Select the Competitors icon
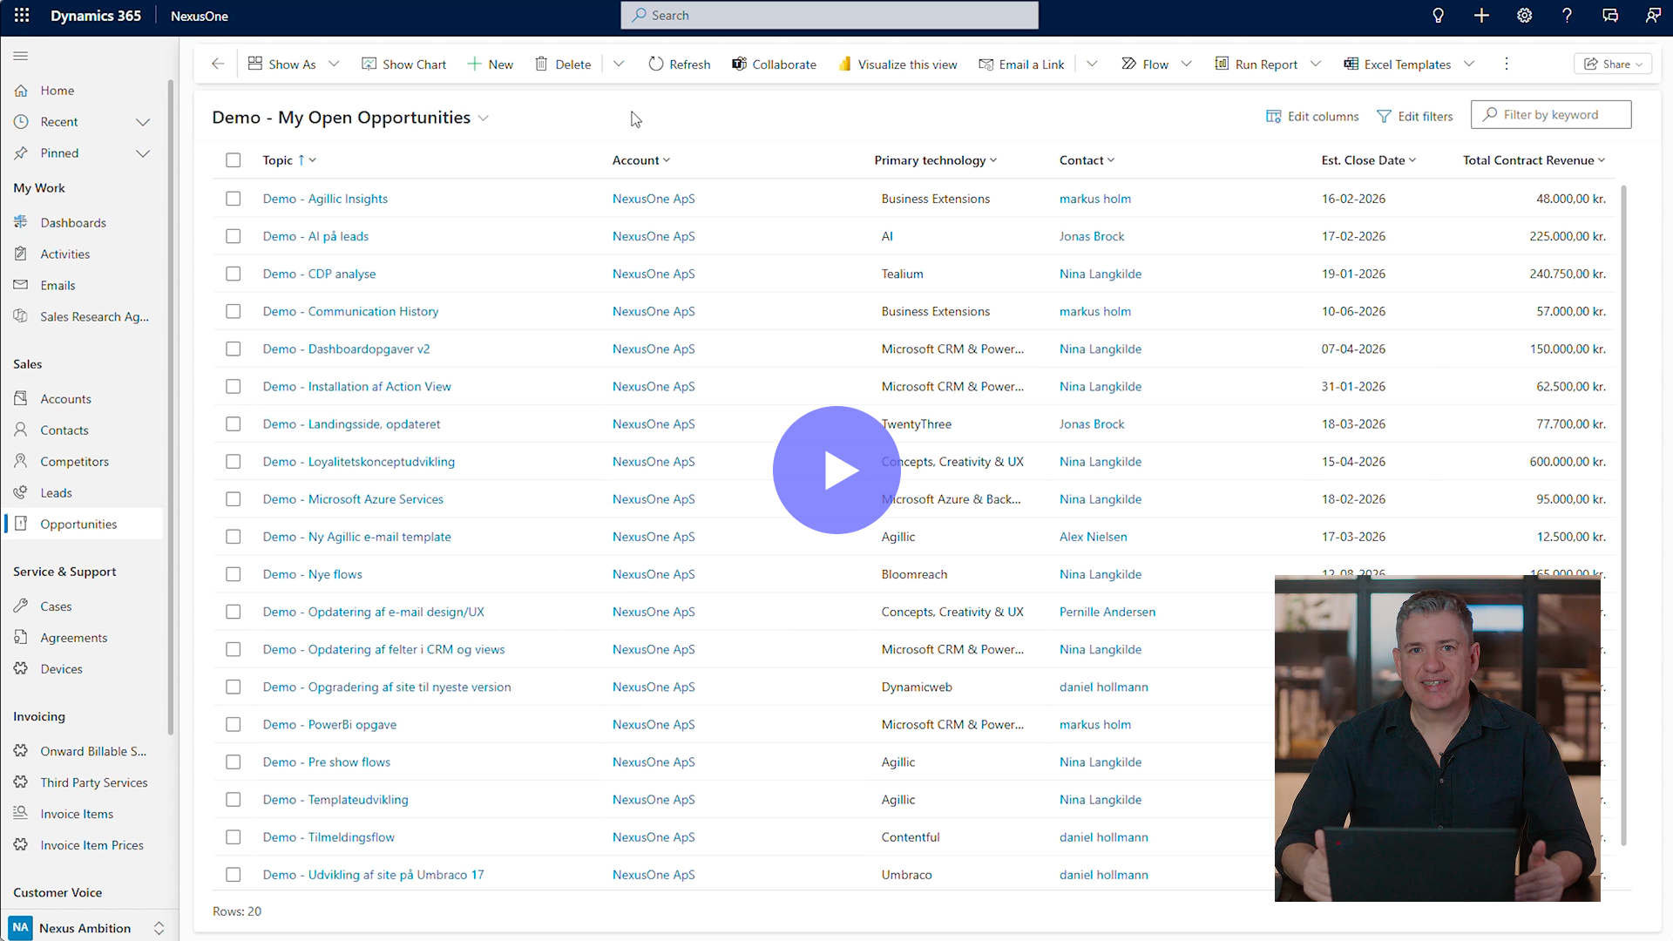The image size is (1673, 941). click(21, 461)
